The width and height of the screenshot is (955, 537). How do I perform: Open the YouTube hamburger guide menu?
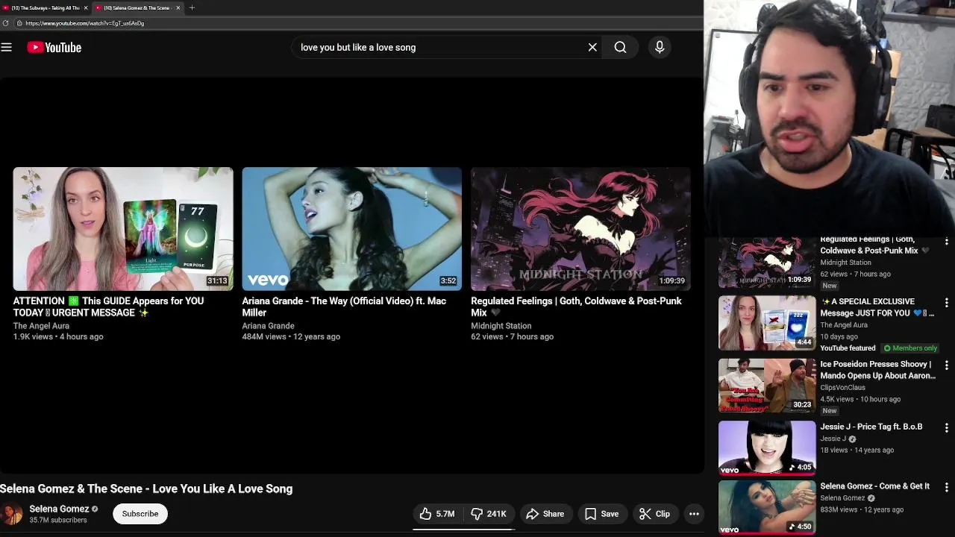pyautogui.click(x=7, y=47)
